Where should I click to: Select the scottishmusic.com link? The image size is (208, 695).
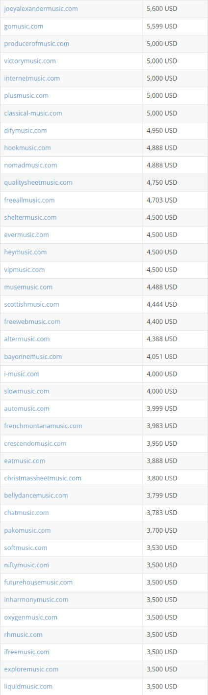click(31, 304)
